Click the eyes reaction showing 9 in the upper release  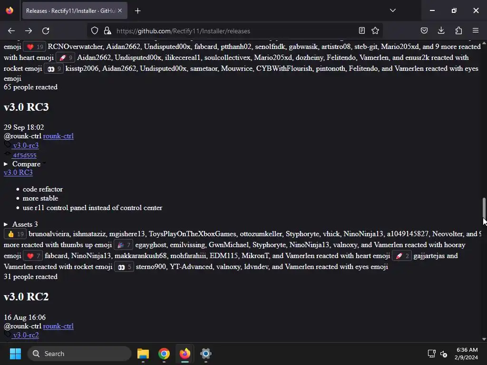click(54, 68)
